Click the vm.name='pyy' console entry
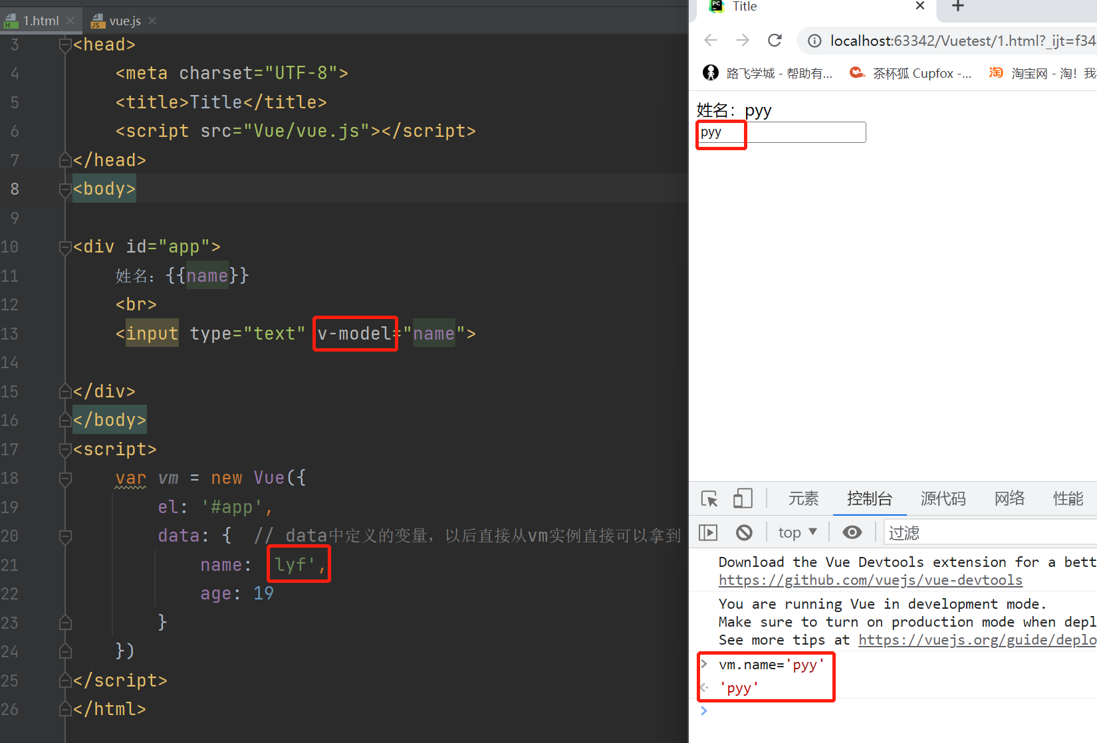 (x=771, y=665)
